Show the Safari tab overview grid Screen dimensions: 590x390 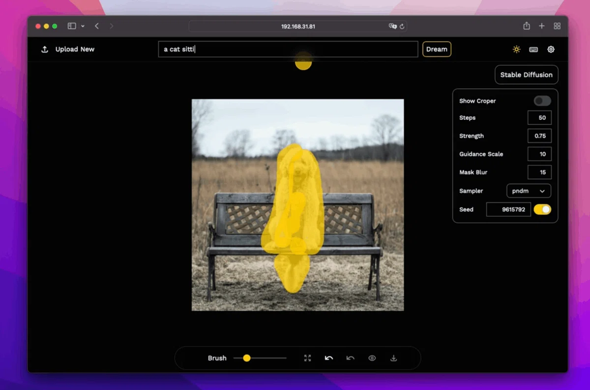pos(557,26)
